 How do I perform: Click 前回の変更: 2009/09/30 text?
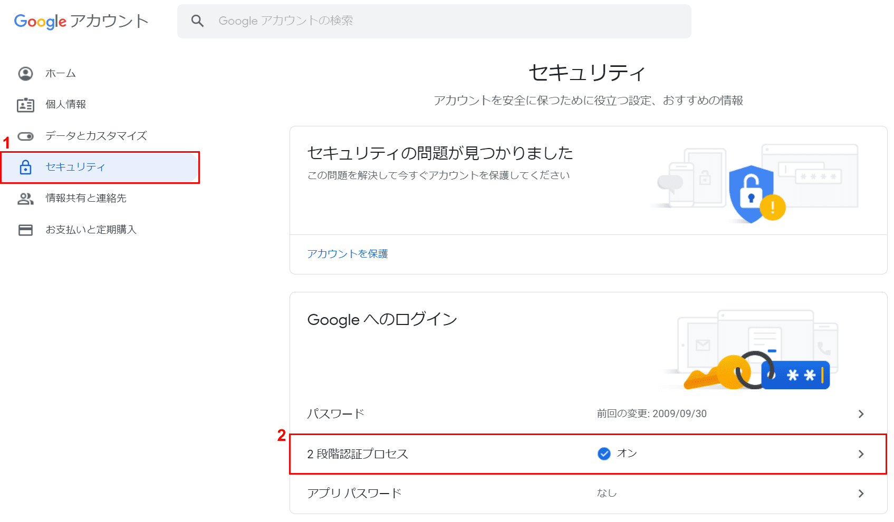click(651, 414)
